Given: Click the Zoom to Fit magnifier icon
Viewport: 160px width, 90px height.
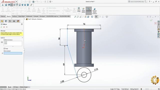Looking at the screenshot, I should [x=75, y=17].
